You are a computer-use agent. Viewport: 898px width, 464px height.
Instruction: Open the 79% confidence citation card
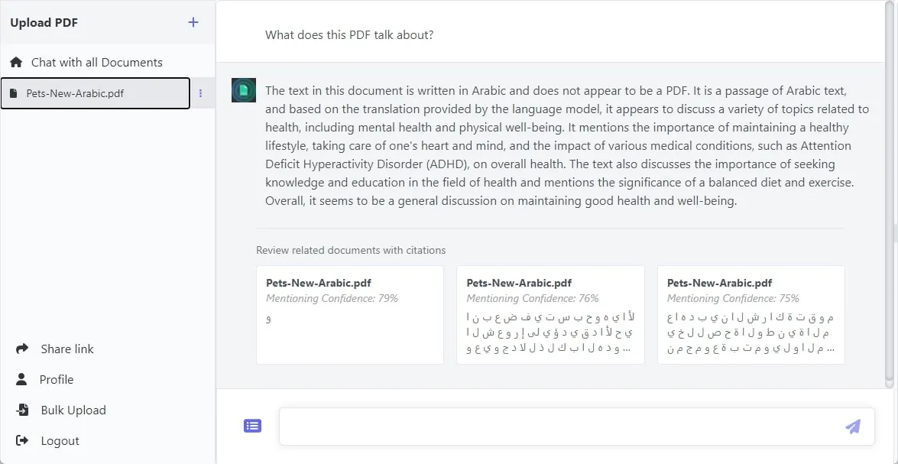coord(350,314)
